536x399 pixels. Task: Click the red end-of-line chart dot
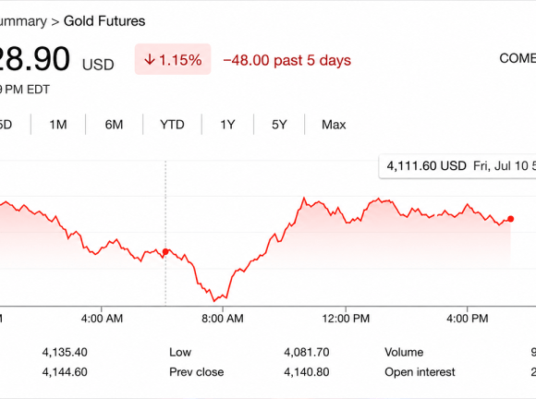tap(510, 219)
